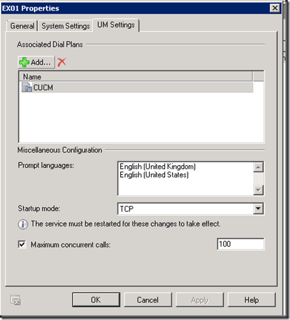Click the Apply button
290x320 pixels.
[200, 300]
